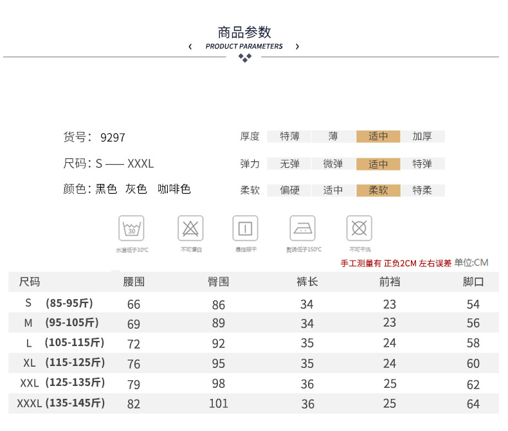Viewport: 508px width, 431px height.
Task: Click the right chevron beside PRODUCT PARAMETERS
Action: pos(297,46)
